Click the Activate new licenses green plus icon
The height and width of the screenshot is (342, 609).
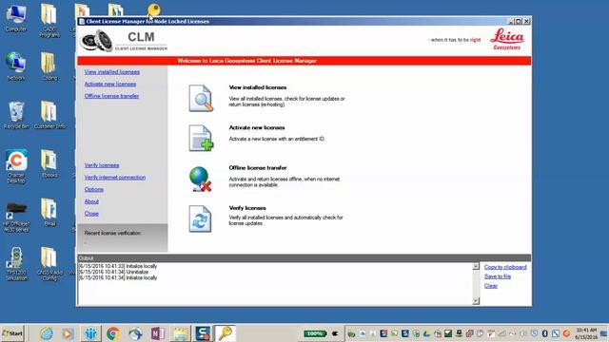click(x=201, y=138)
